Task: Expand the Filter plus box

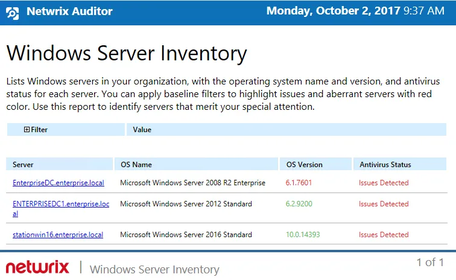Action: coord(27,130)
